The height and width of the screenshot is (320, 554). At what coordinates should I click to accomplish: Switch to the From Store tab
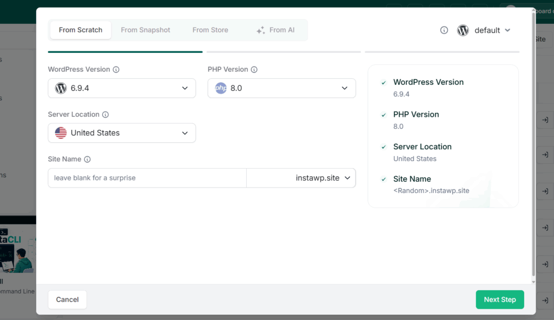pyautogui.click(x=210, y=30)
